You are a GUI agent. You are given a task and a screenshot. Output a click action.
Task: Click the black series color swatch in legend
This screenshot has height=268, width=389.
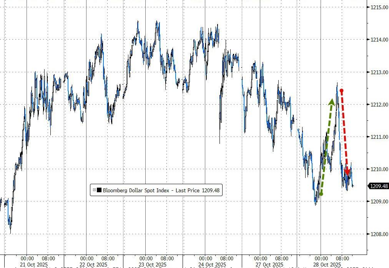[99, 190]
